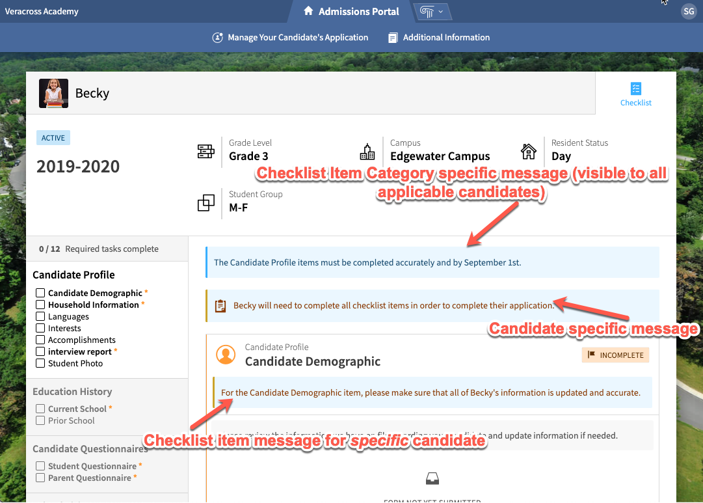Click the bus icon beside Grade Level
Viewport: 703px width, 503px height.
(206, 150)
